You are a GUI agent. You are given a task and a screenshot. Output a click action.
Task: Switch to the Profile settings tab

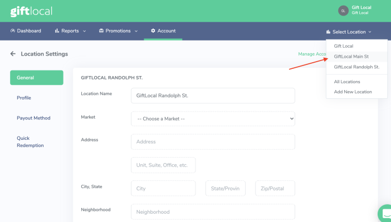pyautogui.click(x=24, y=98)
